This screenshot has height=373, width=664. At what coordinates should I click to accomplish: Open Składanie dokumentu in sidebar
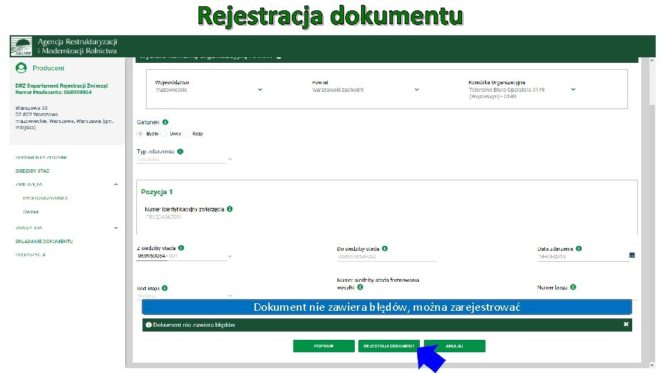(x=44, y=242)
